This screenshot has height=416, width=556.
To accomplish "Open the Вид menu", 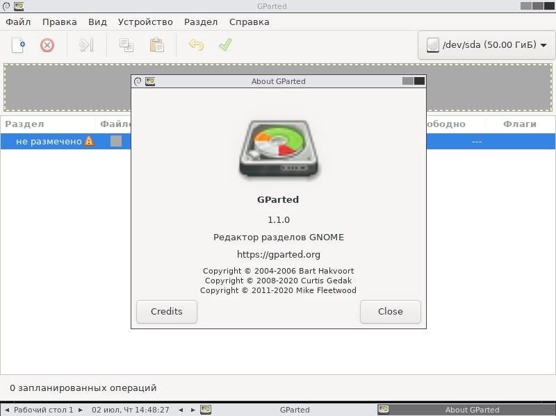I will click(x=97, y=22).
